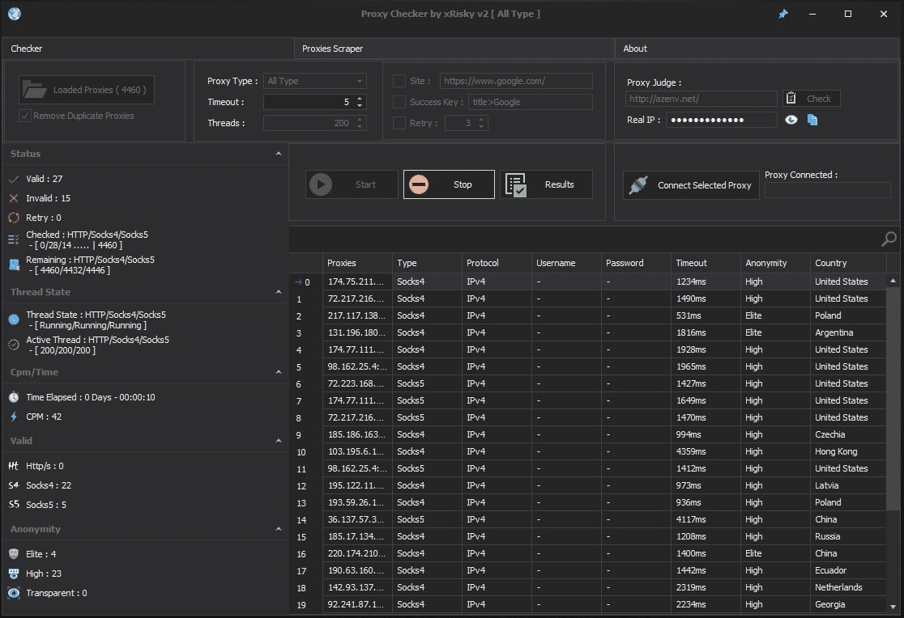Click the Loaded Proxies folder button
The width and height of the screenshot is (904, 618).
point(87,90)
